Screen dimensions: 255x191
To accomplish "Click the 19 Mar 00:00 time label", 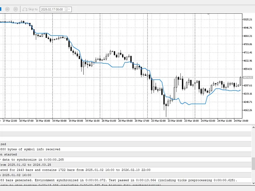I will coord(59,121).
